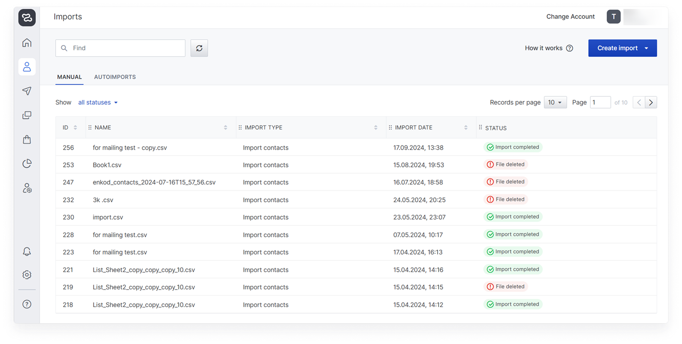Image resolution: width=682 pixels, height=344 pixels.
Task: Click the refresh imports list button
Action: pos(199,48)
